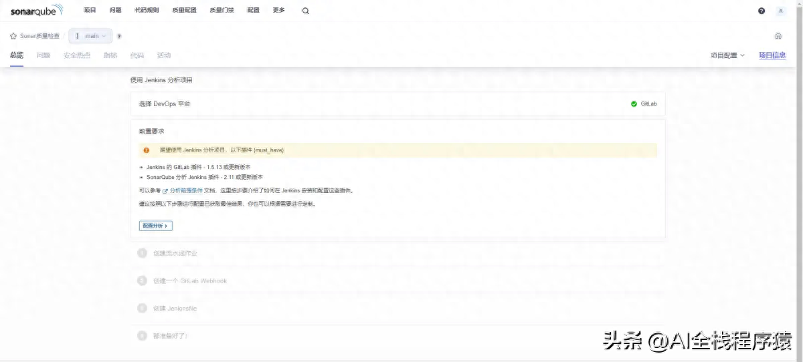This screenshot has width=803, height=362.
Task: Open 配置 in top navigation
Action: pyautogui.click(x=254, y=11)
